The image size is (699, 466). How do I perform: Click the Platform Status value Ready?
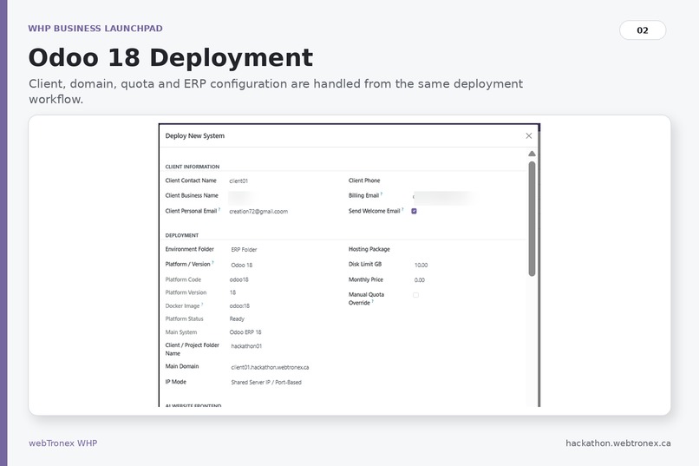(237, 318)
